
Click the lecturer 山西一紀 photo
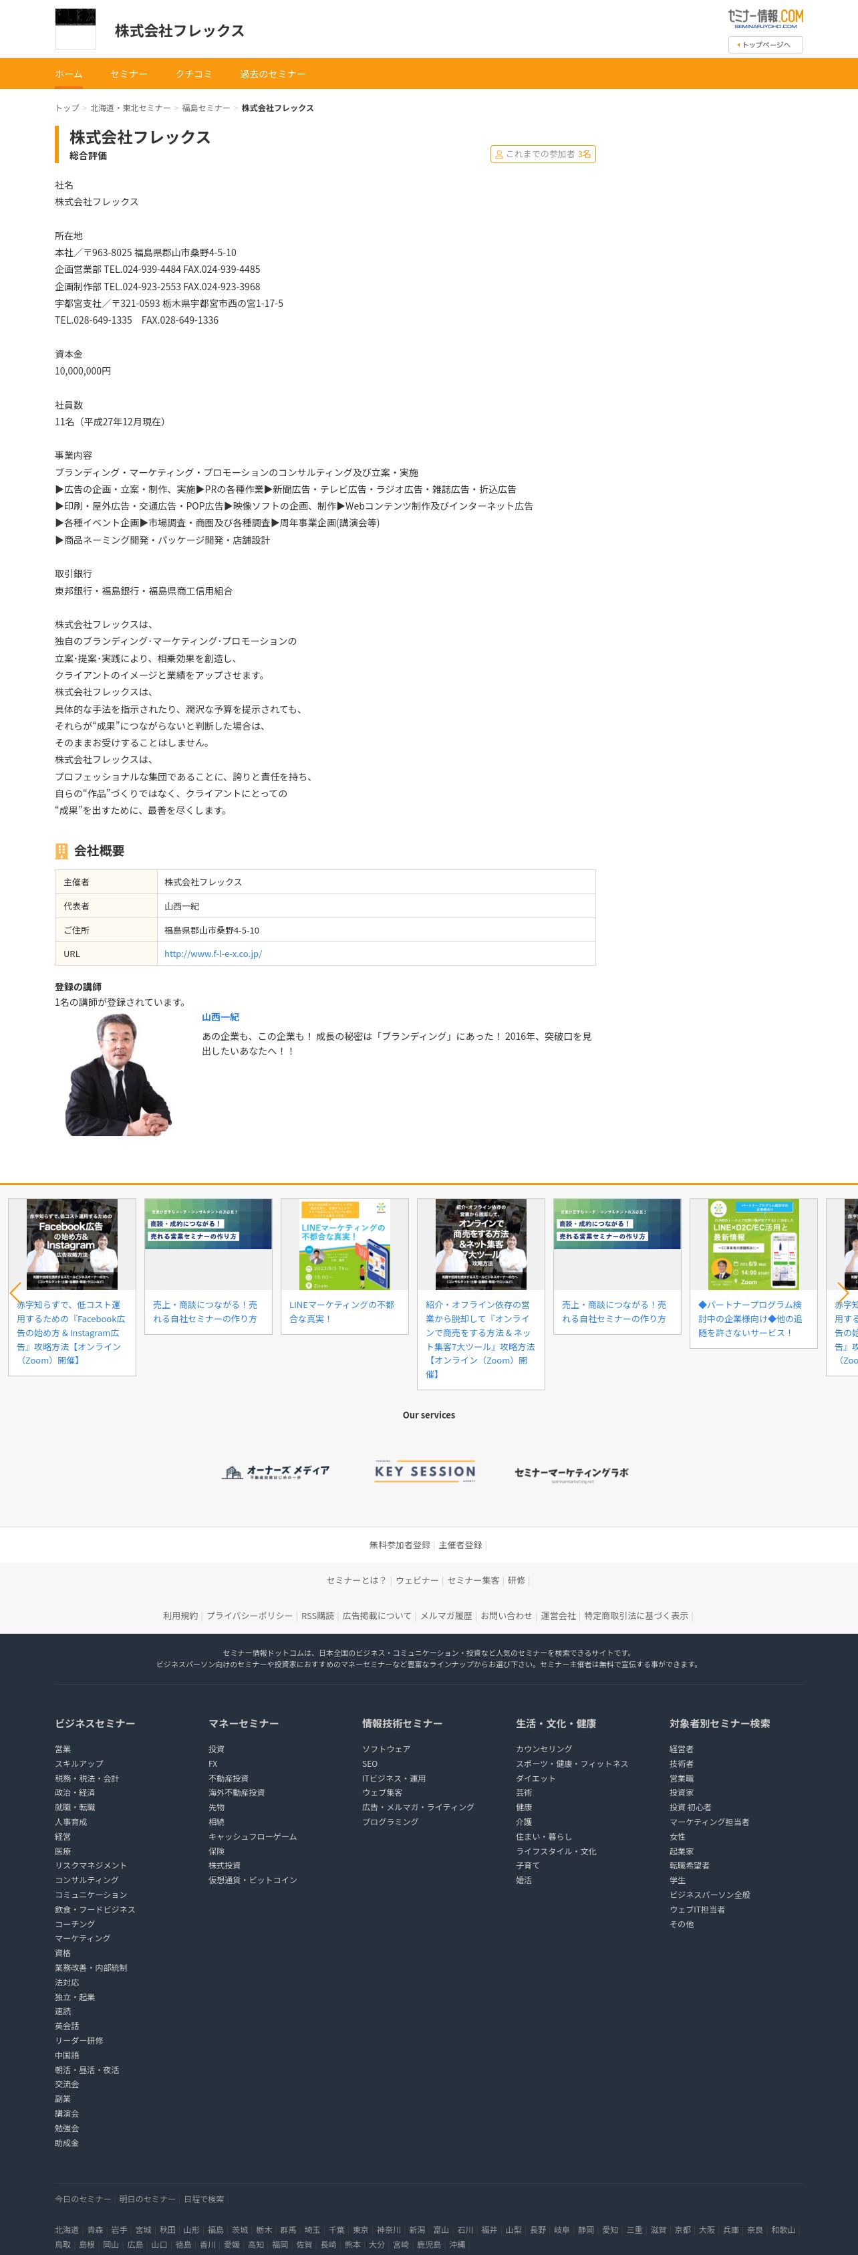[118, 1074]
